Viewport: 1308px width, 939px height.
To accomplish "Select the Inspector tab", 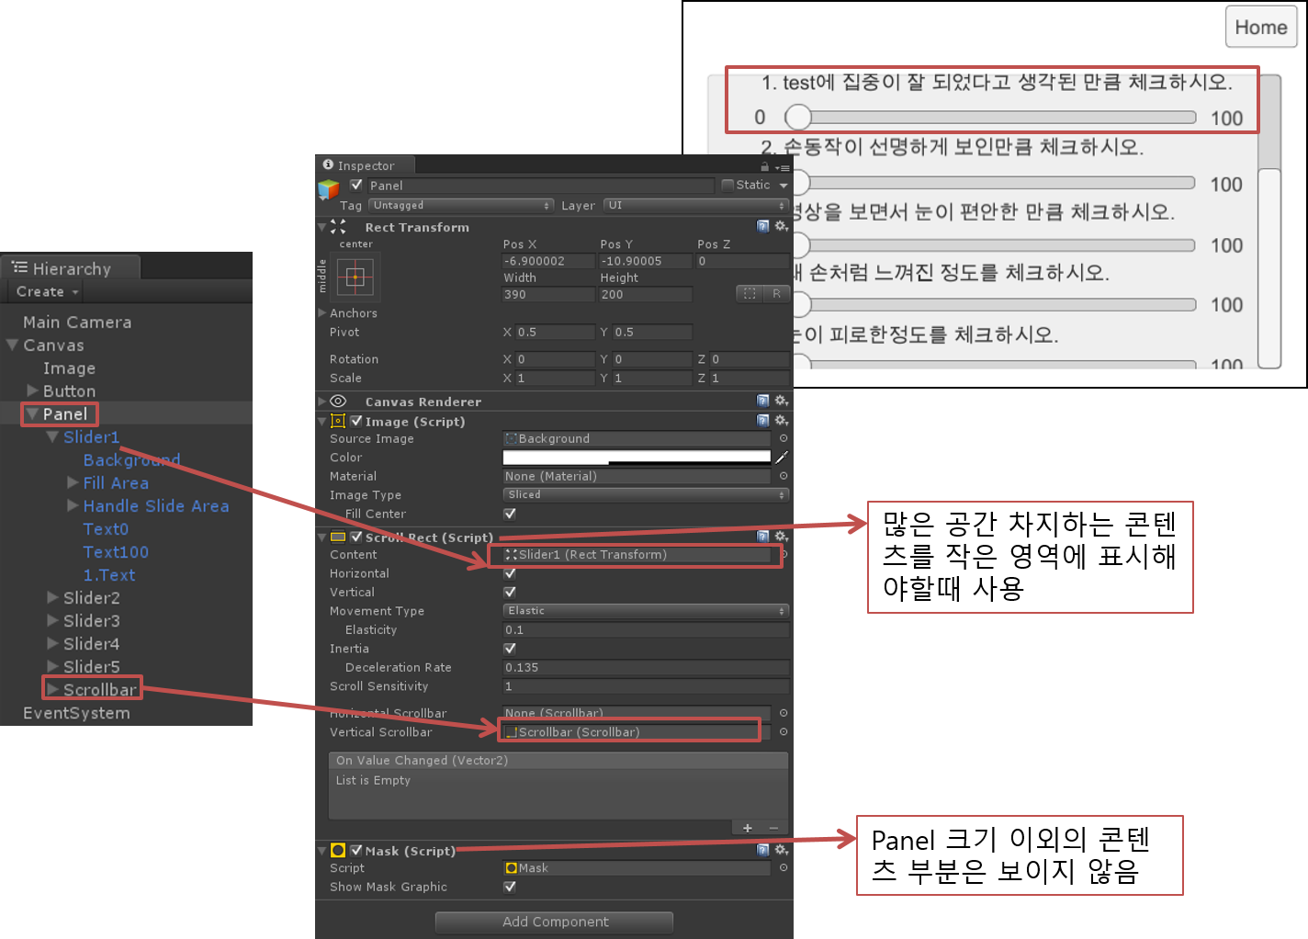I will (366, 165).
